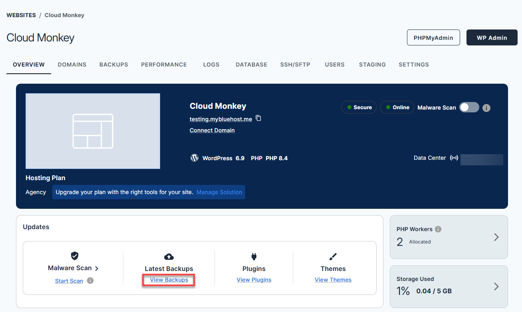This screenshot has height=312, width=522.
Task: Click the plug icon above Plugins
Action: 254,256
